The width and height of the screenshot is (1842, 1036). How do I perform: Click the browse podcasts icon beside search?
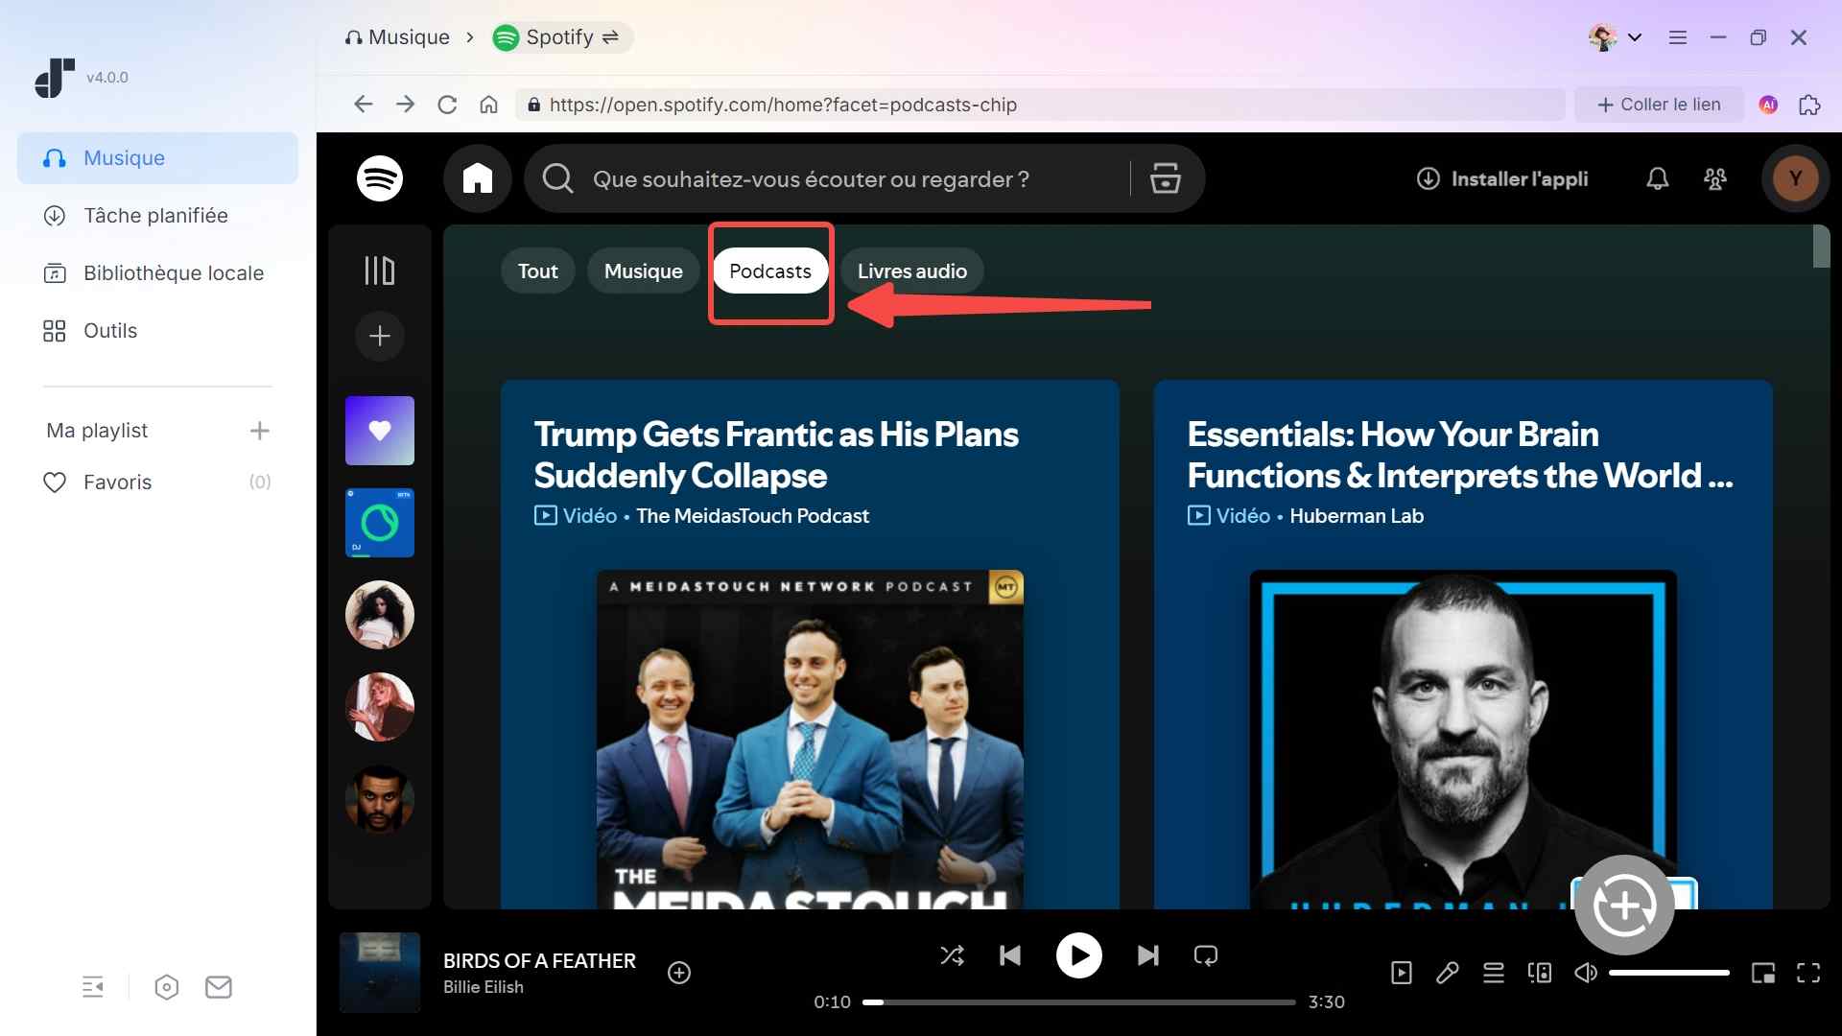(1165, 178)
